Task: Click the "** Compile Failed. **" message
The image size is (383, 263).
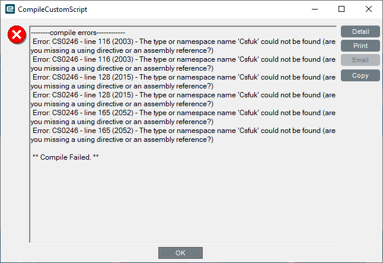Action: [65, 157]
